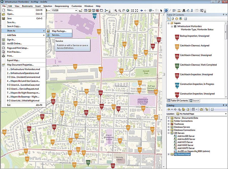Click List By Drawing Order icon
Screen dimensions: 228x169
click(169, 19)
